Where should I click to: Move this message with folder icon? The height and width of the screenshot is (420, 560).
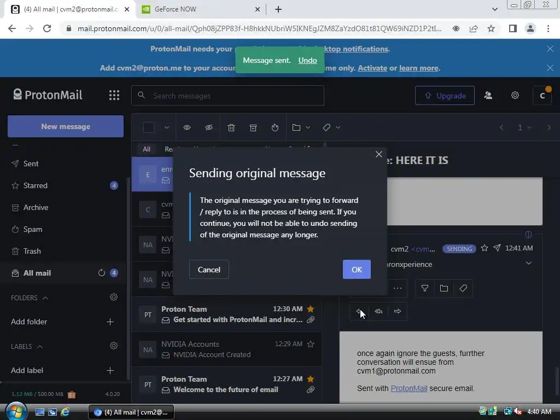coord(444,288)
